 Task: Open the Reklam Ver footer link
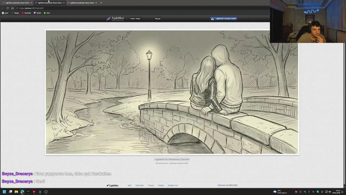173,186
